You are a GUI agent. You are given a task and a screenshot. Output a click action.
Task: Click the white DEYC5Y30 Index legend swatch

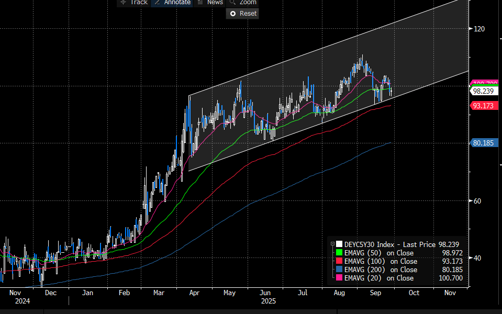tap(339, 244)
